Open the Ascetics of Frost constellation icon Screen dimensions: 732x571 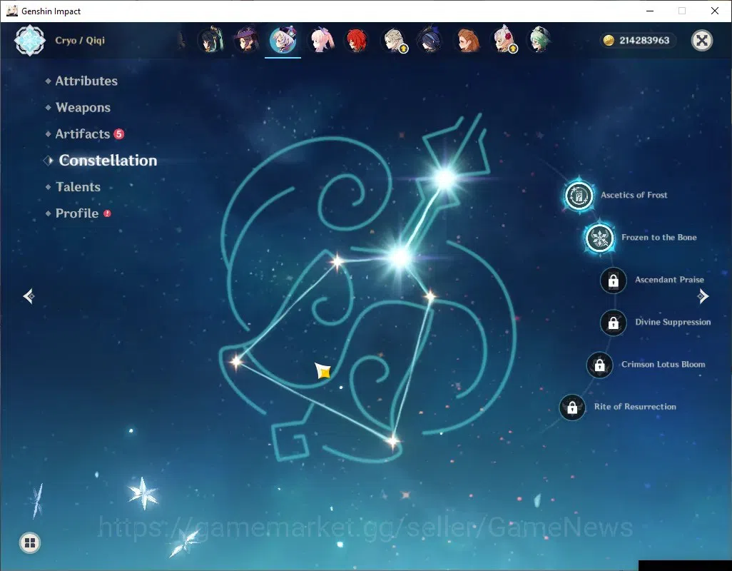pyautogui.click(x=579, y=195)
